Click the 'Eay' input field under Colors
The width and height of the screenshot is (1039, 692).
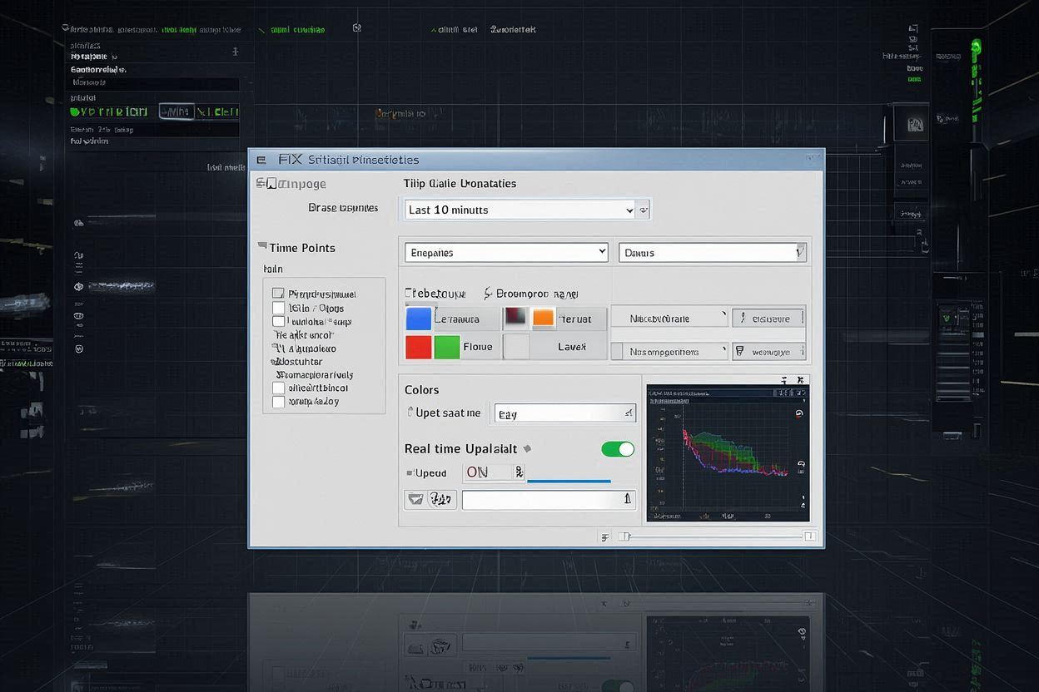pyautogui.click(x=564, y=413)
